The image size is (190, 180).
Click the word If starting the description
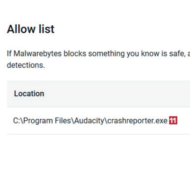[9, 54]
